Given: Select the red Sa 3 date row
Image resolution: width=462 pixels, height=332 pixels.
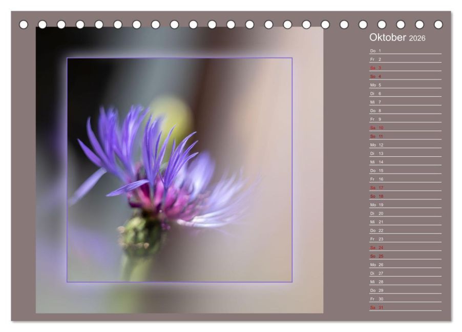Looking at the screenshot, I should click(405, 68).
